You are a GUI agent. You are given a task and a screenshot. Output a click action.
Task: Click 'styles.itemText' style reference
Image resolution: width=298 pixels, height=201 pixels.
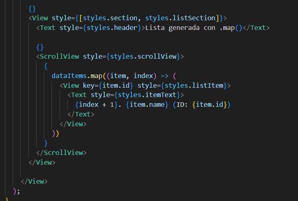(147, 95)
